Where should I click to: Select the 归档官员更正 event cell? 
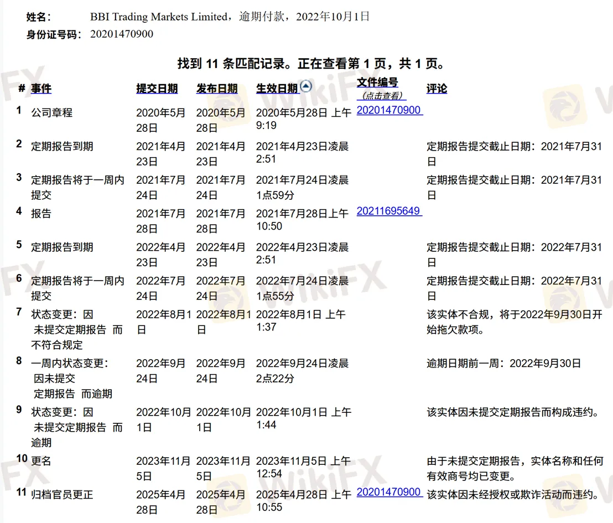click(x=62, y=495)
